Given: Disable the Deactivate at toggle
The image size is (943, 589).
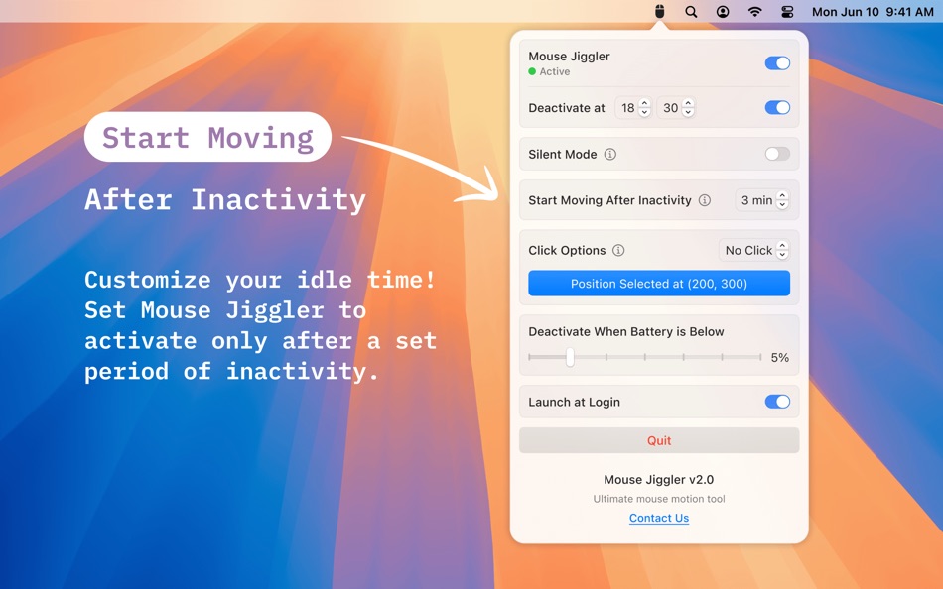Looking at the screenshot, I should click(x=777, y=107).
